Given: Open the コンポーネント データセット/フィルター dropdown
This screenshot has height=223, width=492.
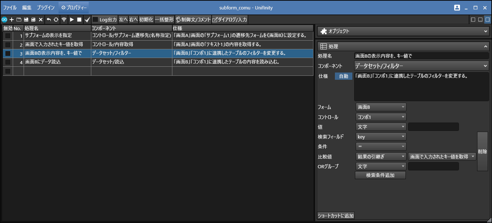Looking at the screenshot, I should (421, 66).
